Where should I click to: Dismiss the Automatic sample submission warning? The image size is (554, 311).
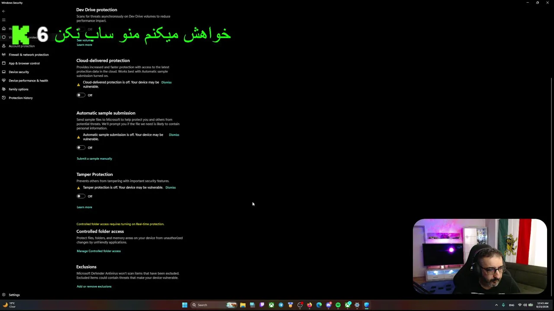click(174, 135)
